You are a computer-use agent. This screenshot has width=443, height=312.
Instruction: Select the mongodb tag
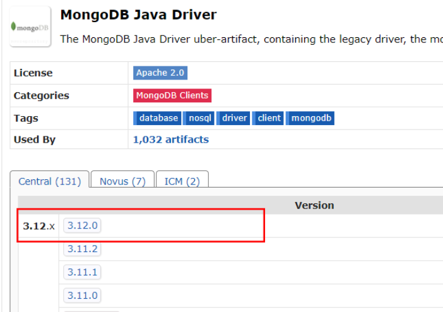[310, 118]
